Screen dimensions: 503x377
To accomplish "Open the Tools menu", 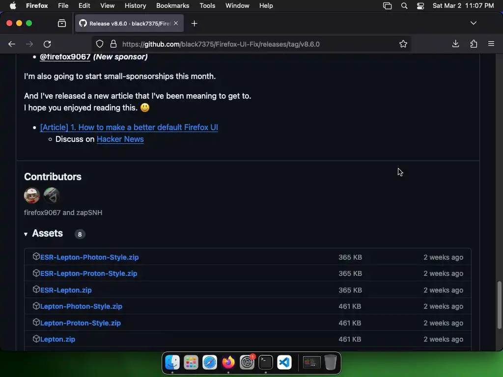I will 207,6.
